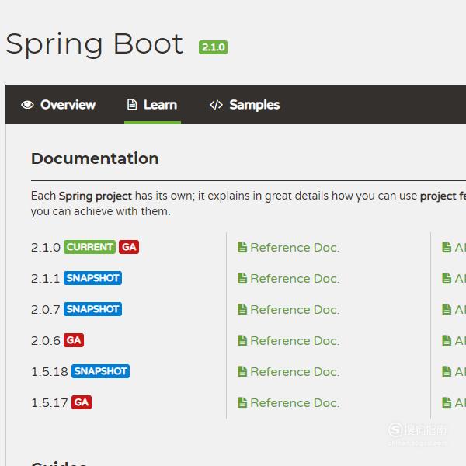The image size is (466, 466).
Task: Click the document icon in the 2.1.1 Reference Doc. row
Action: 242,278
